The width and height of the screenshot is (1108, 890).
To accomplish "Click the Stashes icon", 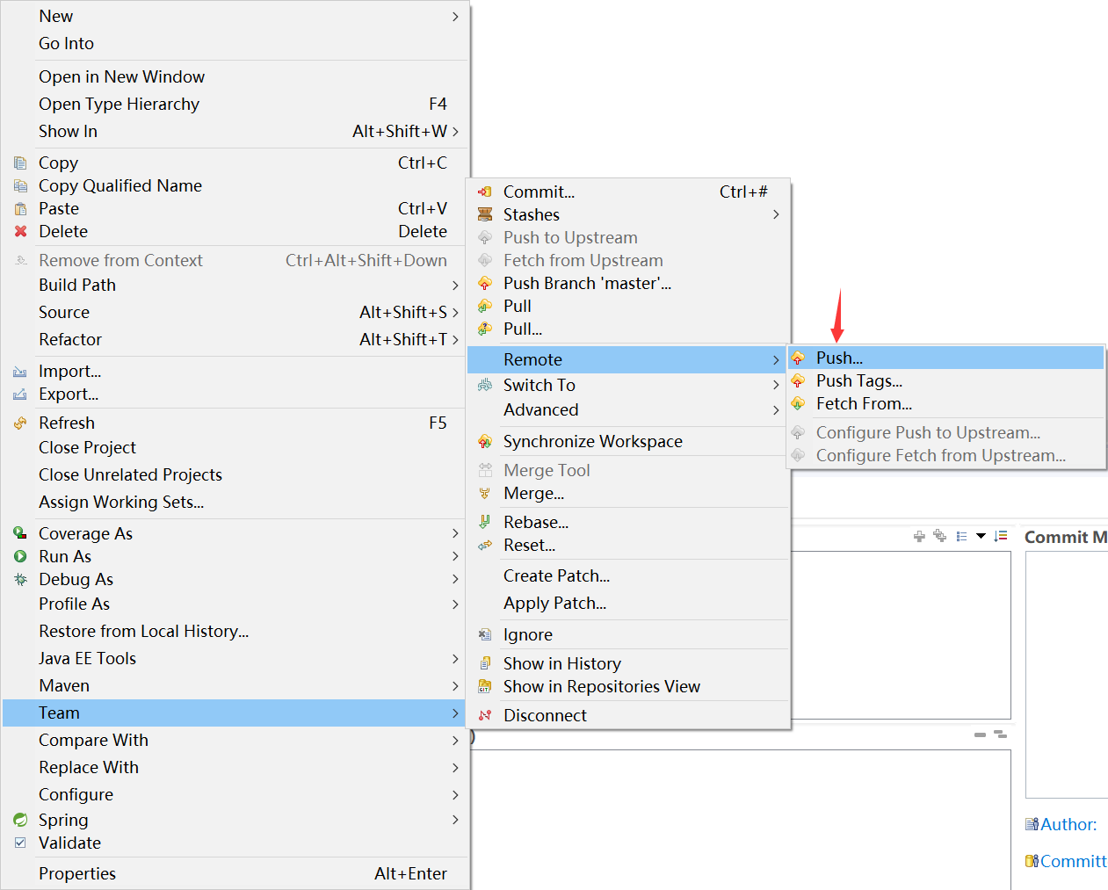I will (484, 214).
